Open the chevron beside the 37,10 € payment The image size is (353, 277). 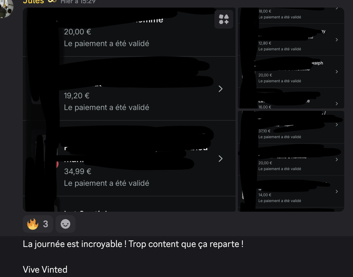pos(337,125)
